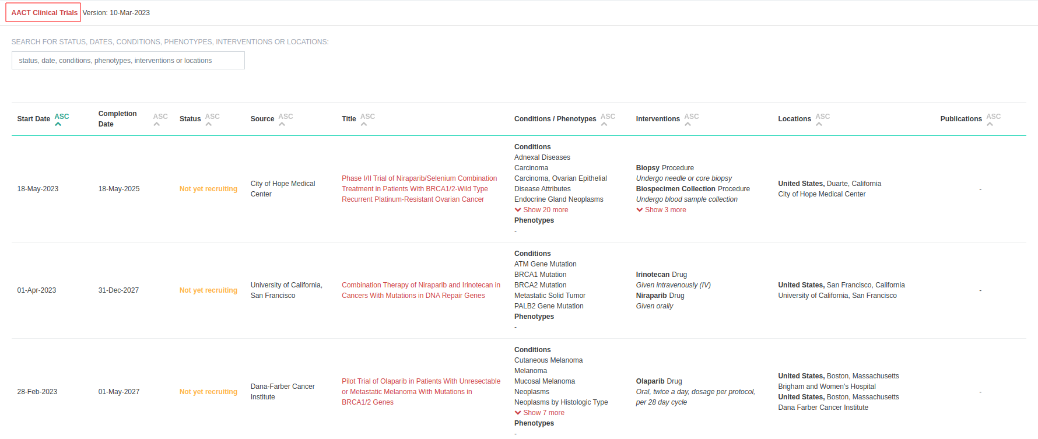This screenshot has width=1038, height=439.
Task: Click Not yet recruiting for Dana-Farber trial
Action: (208, 392)
